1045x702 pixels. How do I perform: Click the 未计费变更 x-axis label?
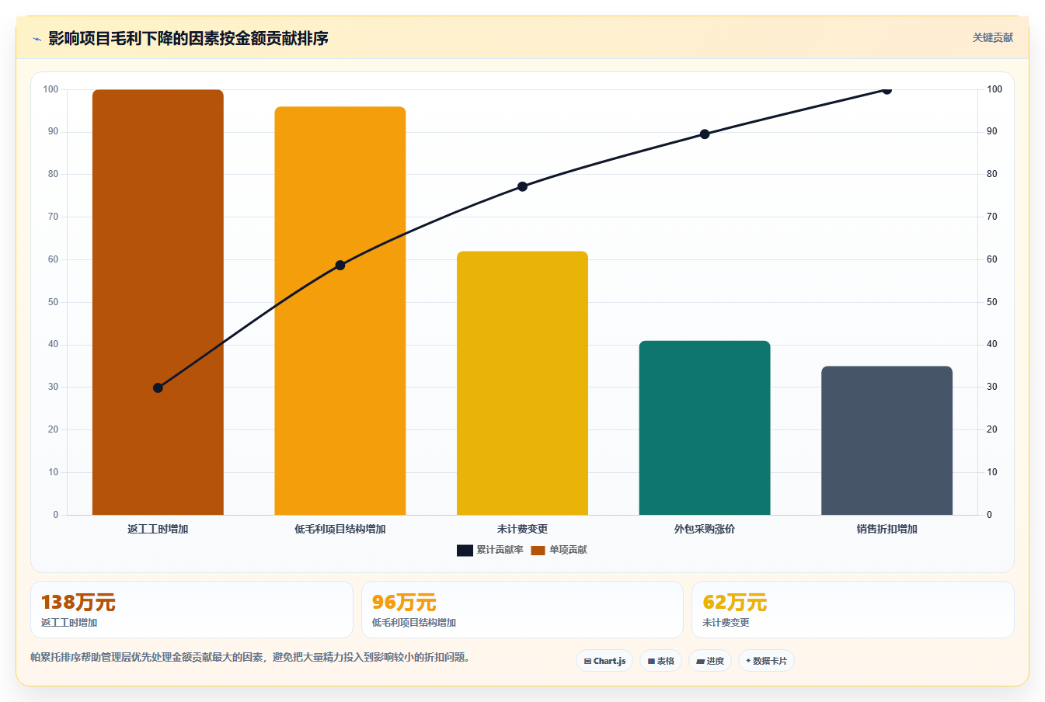tap(522, 529)
